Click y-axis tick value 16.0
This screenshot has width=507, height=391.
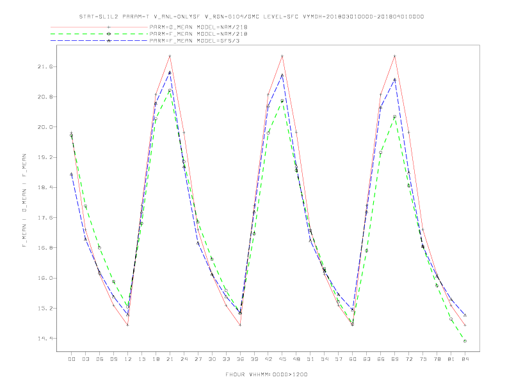tap(45, 278)
